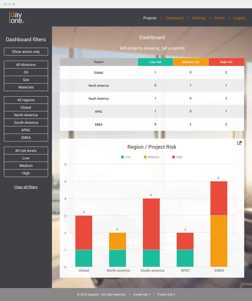The height and width of the screenshot is (301, 252).
Task: Toggle High series legend swatch
Action: tap(174, 157)
